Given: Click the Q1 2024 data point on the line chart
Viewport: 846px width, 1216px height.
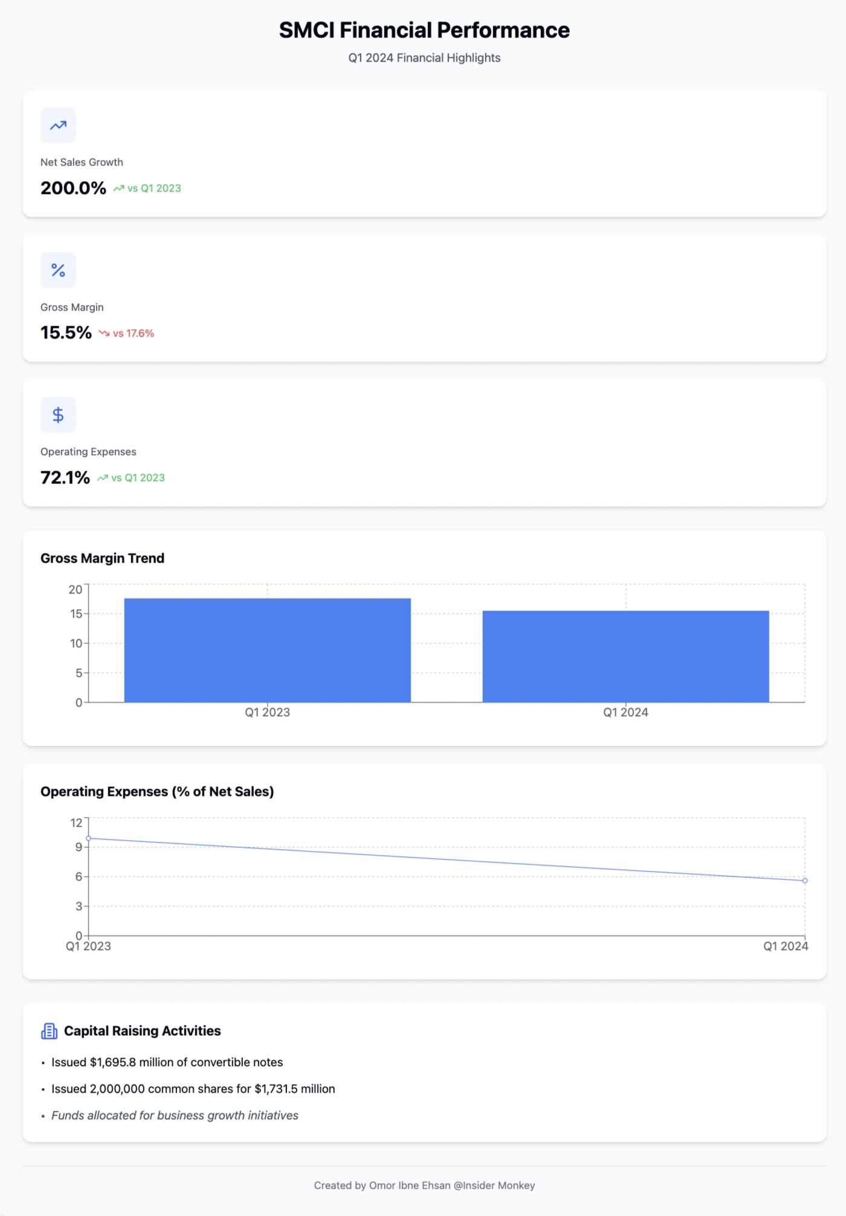Looking at the screenshot, I should click(x=805, y=881).
